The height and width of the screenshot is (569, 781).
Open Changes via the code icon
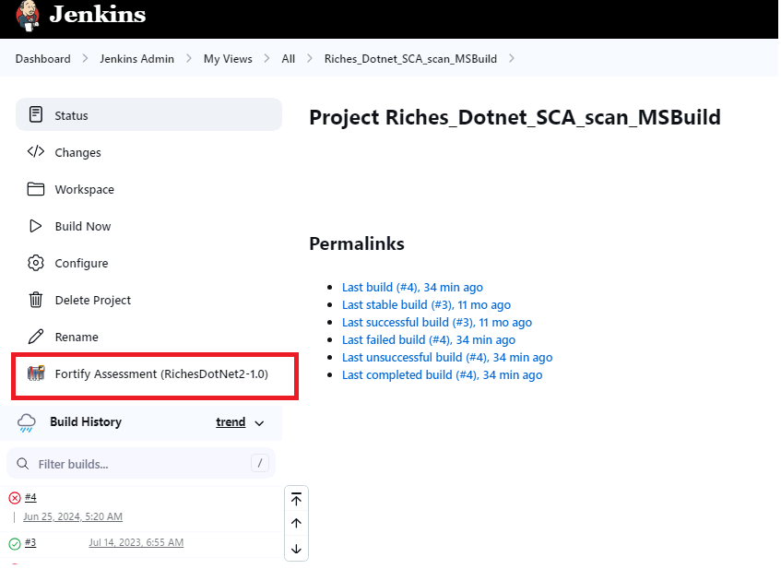tap(34, 151)
